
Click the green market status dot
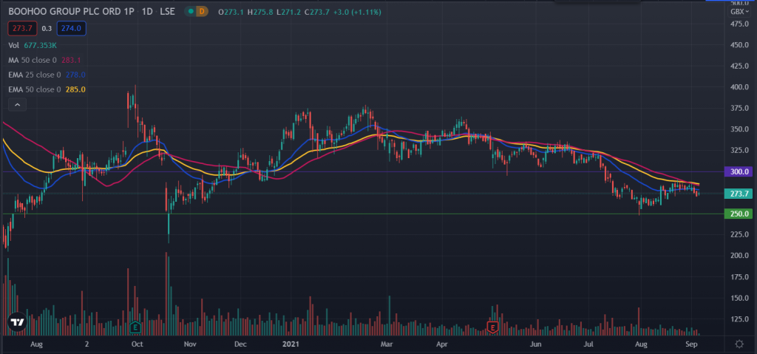[x=192, y=12]
